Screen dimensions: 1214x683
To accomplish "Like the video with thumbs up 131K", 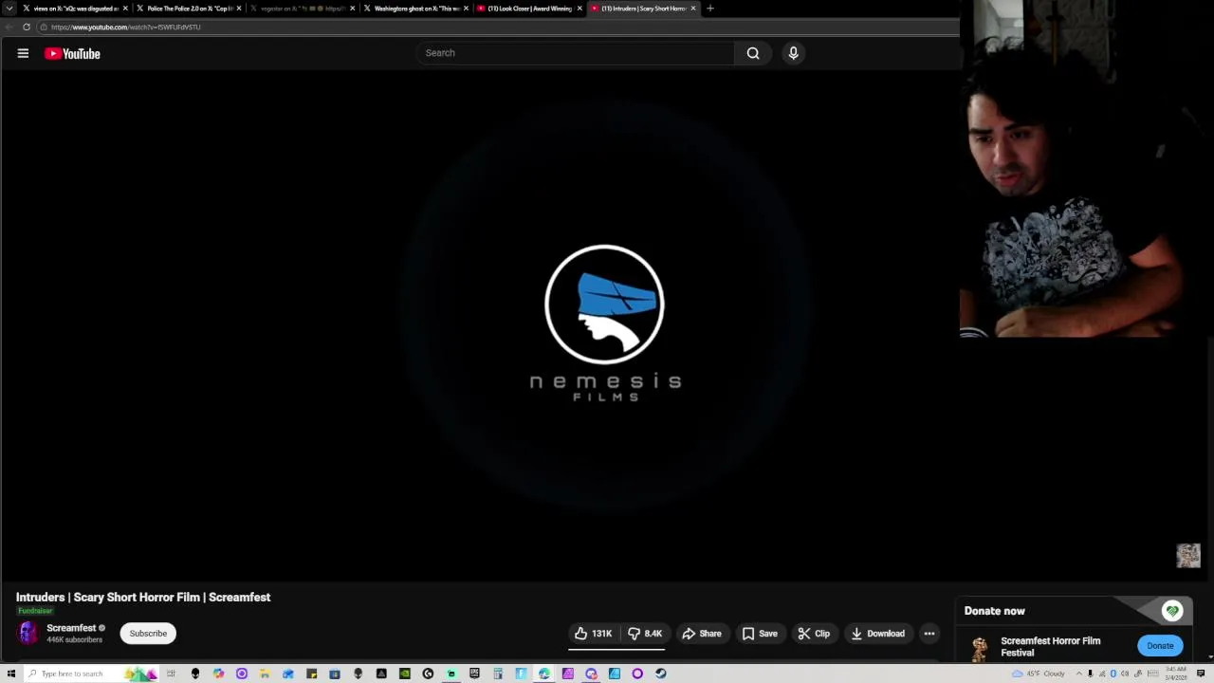I will [593, 634].
